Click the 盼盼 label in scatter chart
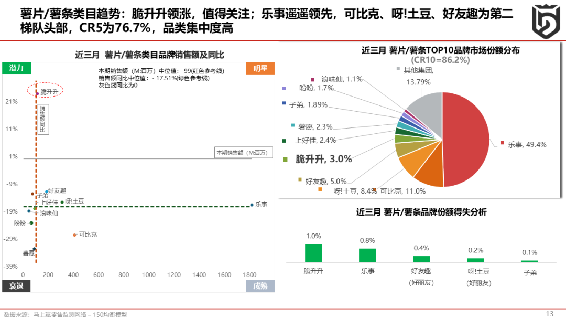The width and height of the screenshot is (566, 319). (x=20, y=224)
